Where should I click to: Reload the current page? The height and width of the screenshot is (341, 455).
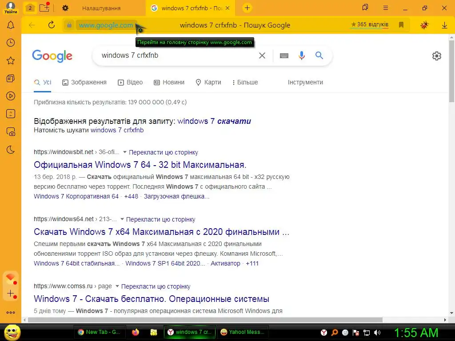click(x=52, y=25)
